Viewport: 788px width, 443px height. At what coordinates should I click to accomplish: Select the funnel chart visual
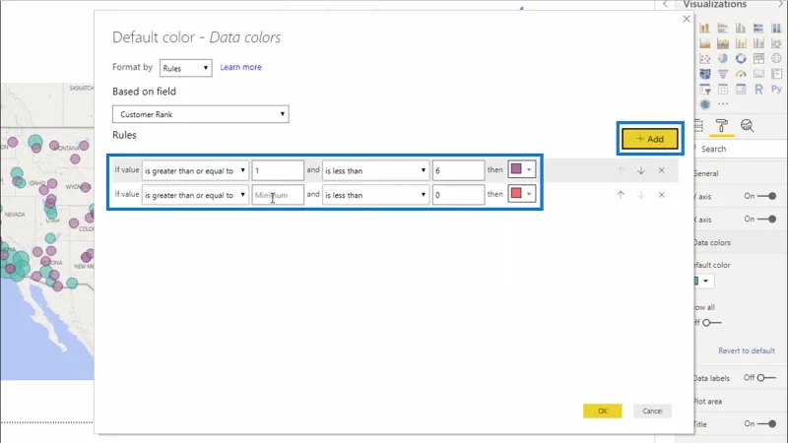(723, 75)
